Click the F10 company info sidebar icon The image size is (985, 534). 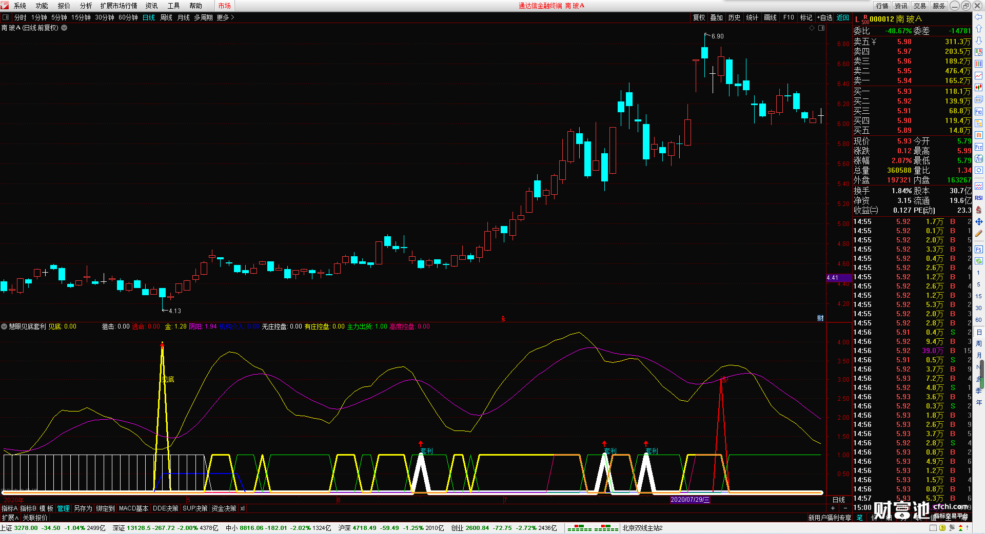(x=979, y=111)
